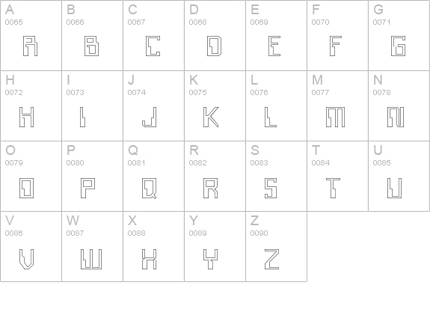The height and width of the screenshot is (315, 430).
Task: Pick the outlined H character preview
Action: click(27, 117)
